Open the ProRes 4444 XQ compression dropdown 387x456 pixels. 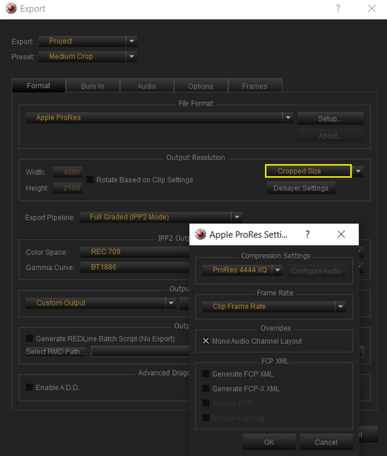242,270
